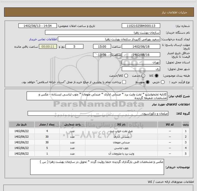The image size is (197, 191).
Task: Click row number 4 in the table
Action: tap(186, 148)
